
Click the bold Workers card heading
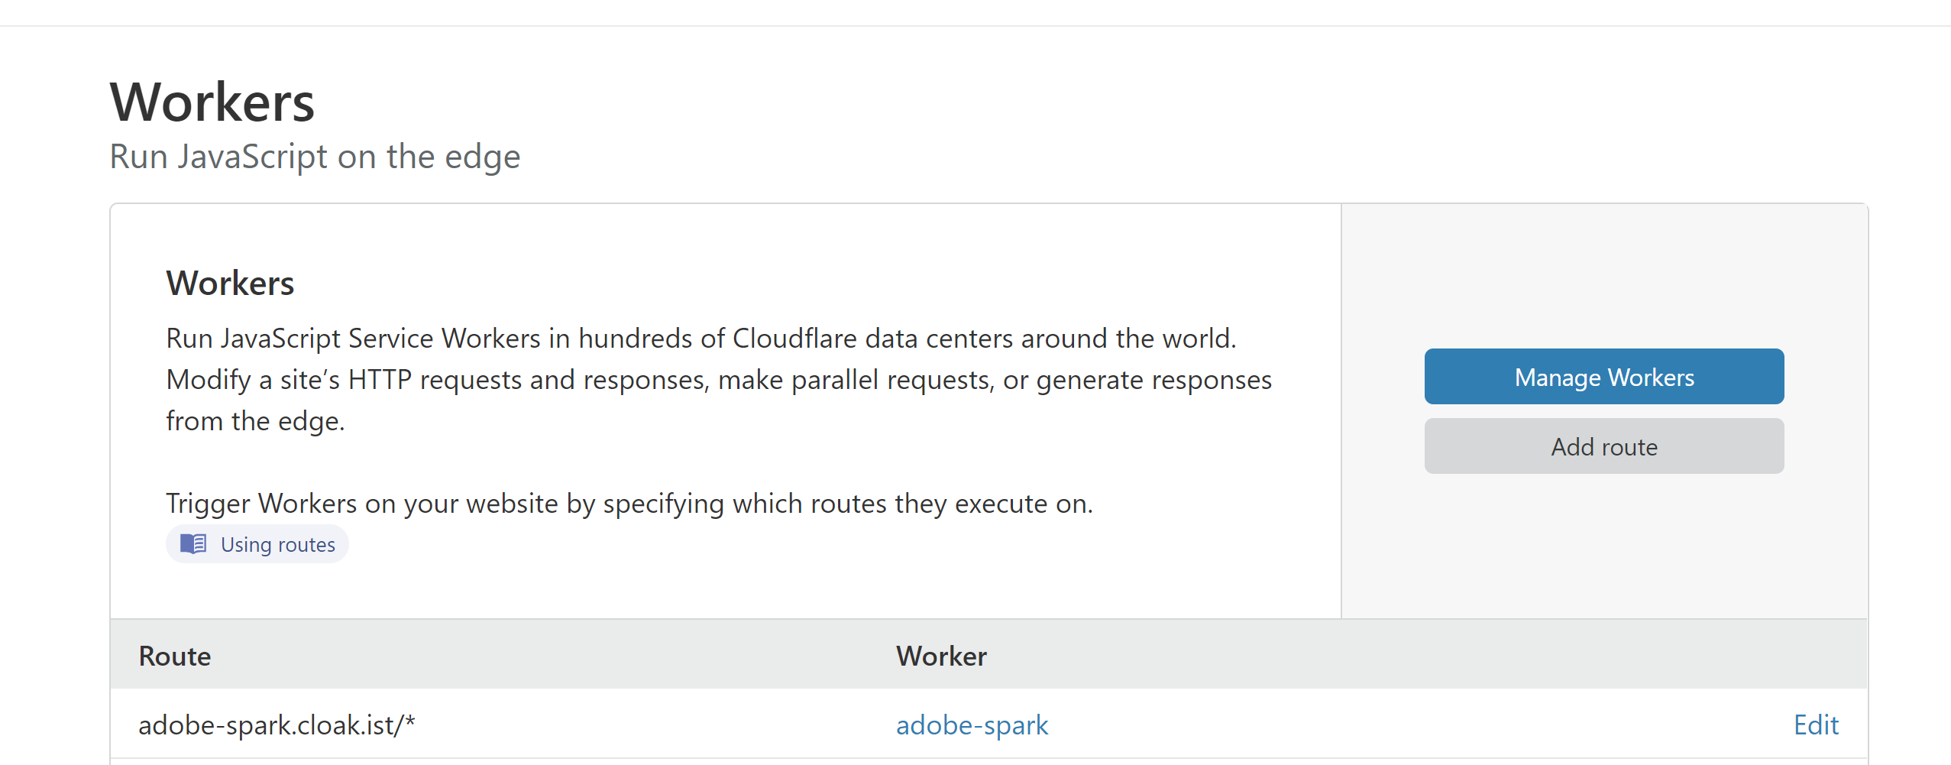(x=230, y=284)
